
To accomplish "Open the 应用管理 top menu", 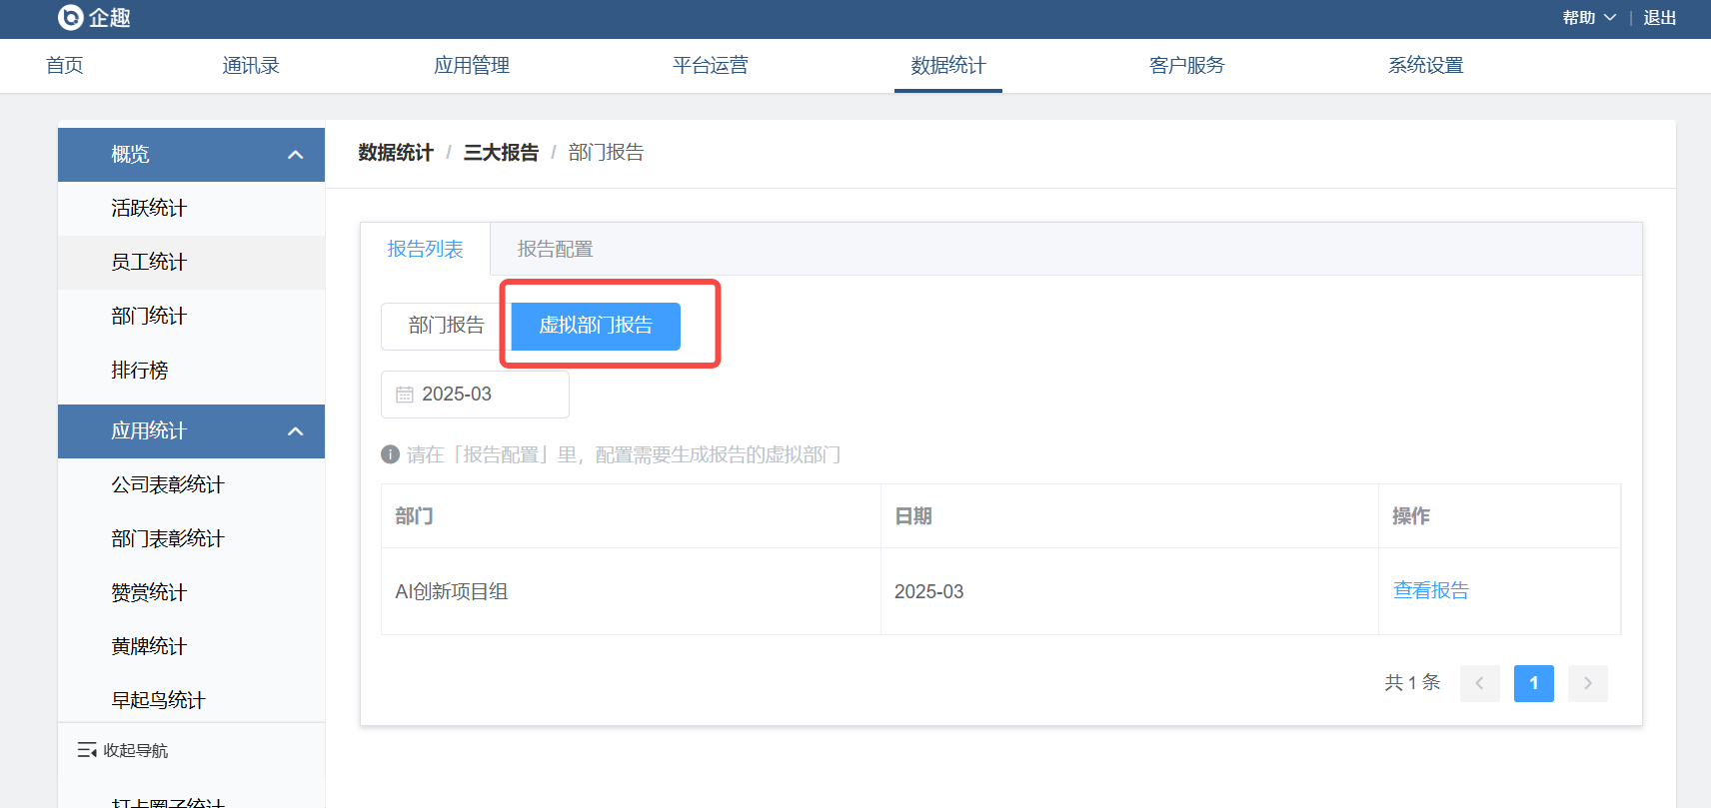I will tap(471, 66).
